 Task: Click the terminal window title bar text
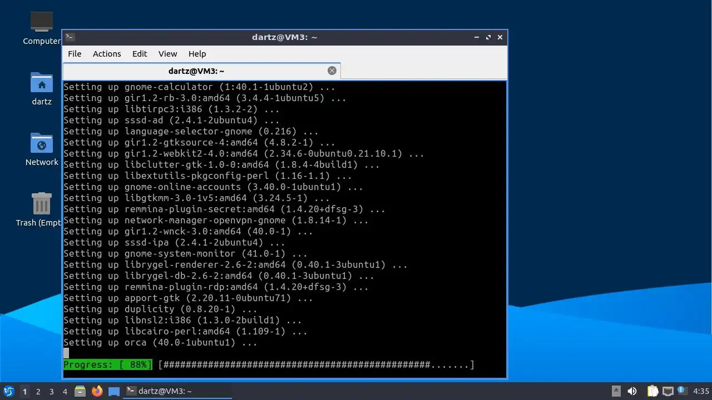coord(284,37)
